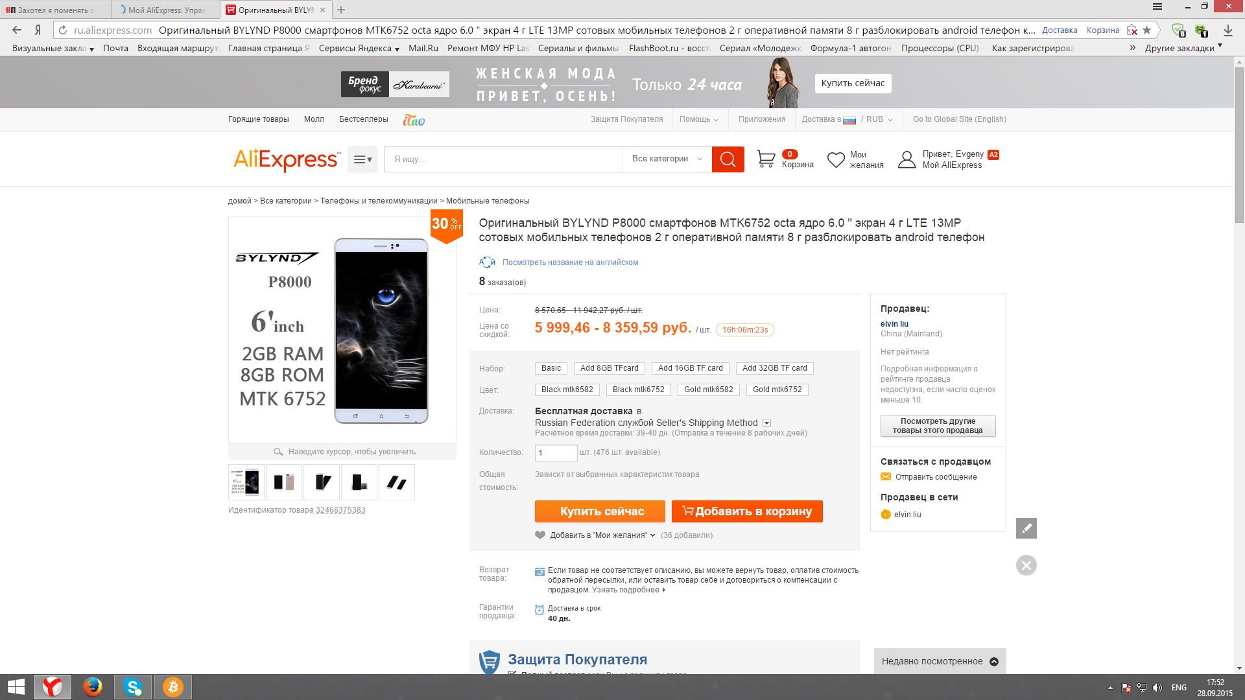Click Посмотреть другие товары этого продавца

pos(938,426)
